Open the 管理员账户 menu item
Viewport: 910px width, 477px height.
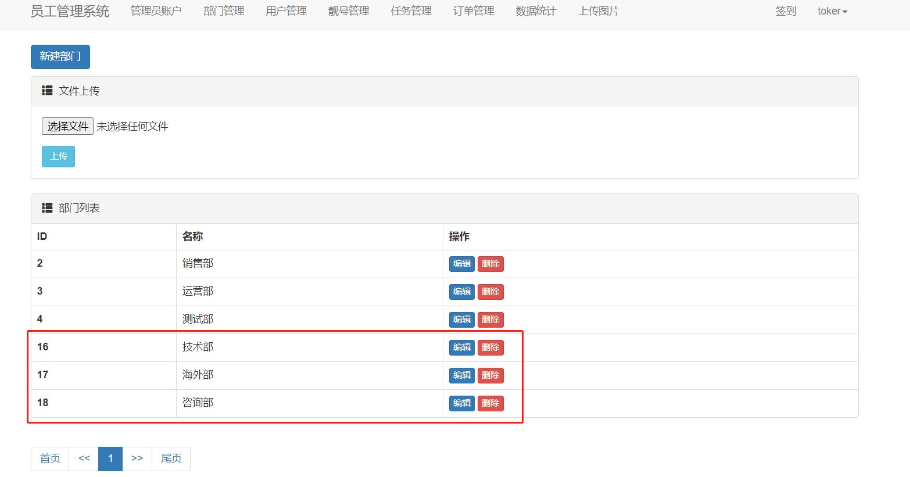point(156,11)
